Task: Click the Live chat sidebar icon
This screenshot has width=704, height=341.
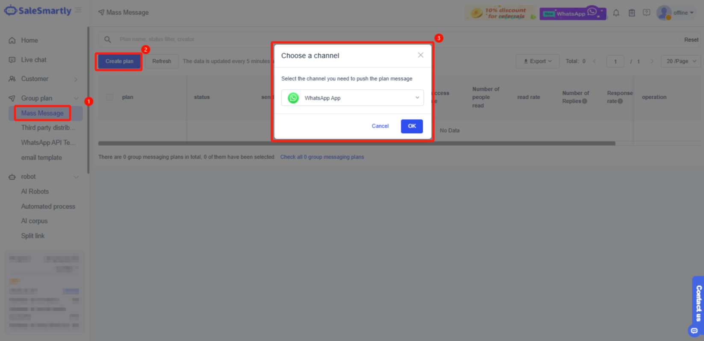Action: pos(12,60)
